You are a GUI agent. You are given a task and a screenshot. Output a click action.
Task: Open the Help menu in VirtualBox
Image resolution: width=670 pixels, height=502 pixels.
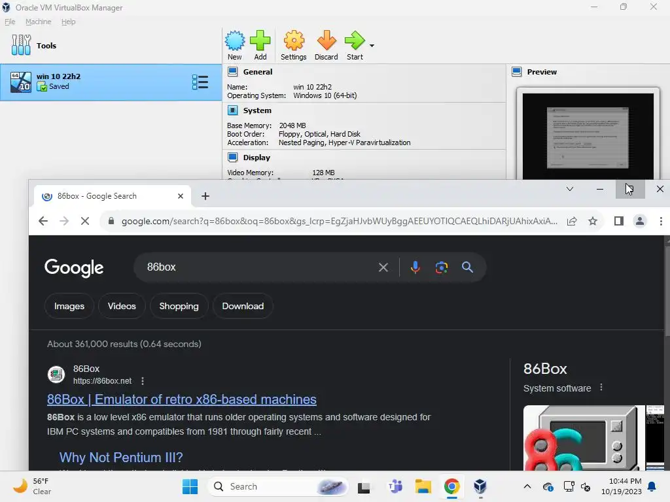tap(68, 22)
